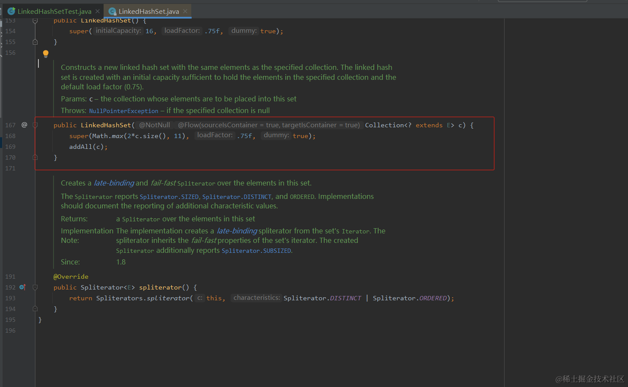Click the @Flow(sourceIsContainer) inlay annotation
This screenshot has height=387, width=628.
pos(269,125)
